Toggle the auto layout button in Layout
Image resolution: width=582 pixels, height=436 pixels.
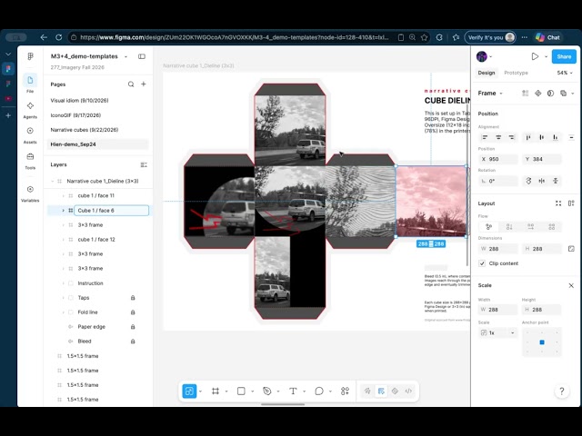tap(571, 203)
